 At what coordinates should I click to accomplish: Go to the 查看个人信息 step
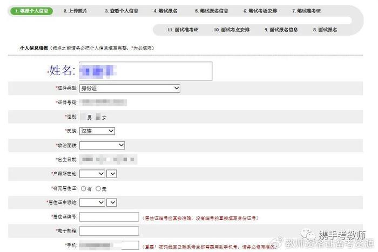tap(122, 11)
